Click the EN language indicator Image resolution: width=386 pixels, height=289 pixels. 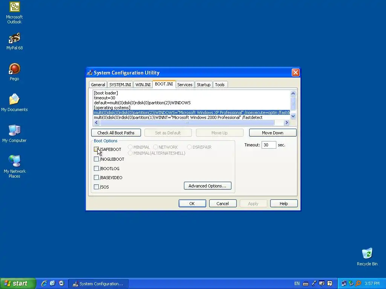297,284
